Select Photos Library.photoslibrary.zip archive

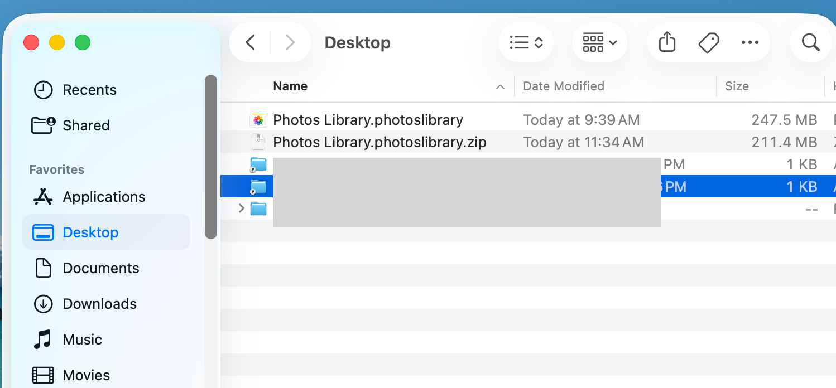[379, 142]
